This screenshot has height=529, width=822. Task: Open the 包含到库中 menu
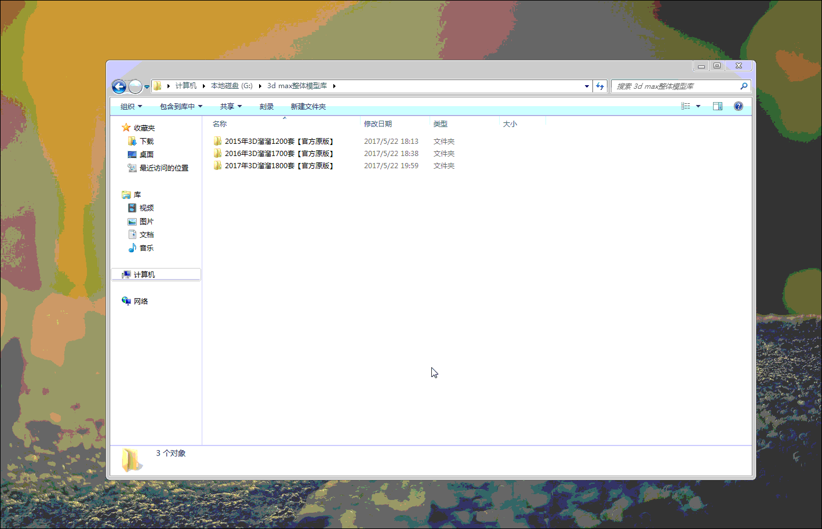(x=181, y=107)
